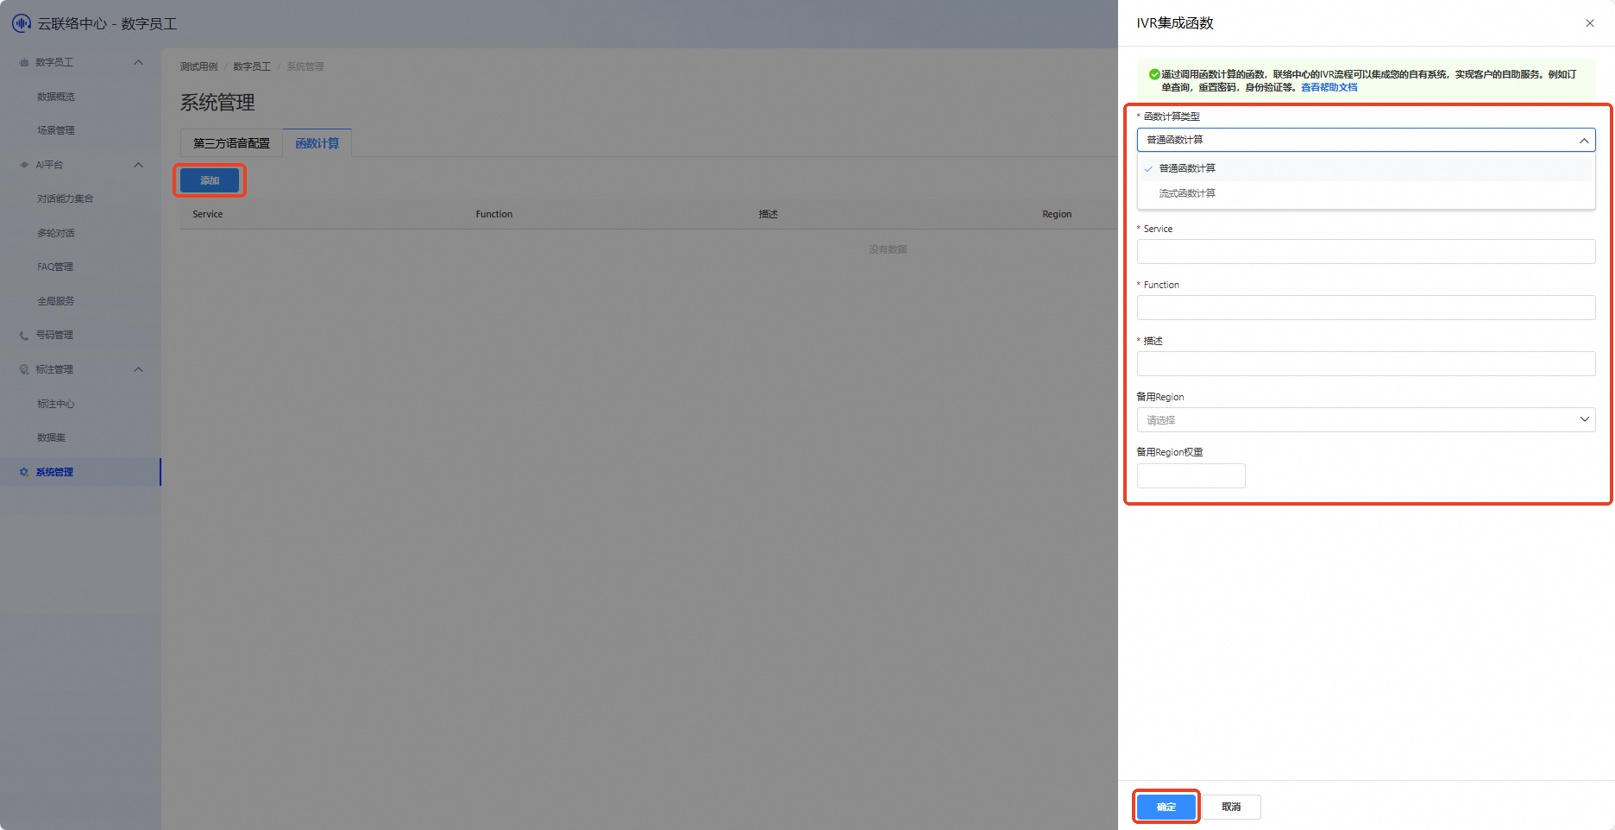Go to 测试用例 breadcrumb
1615x830 pixels.
(x=199, y=66)
